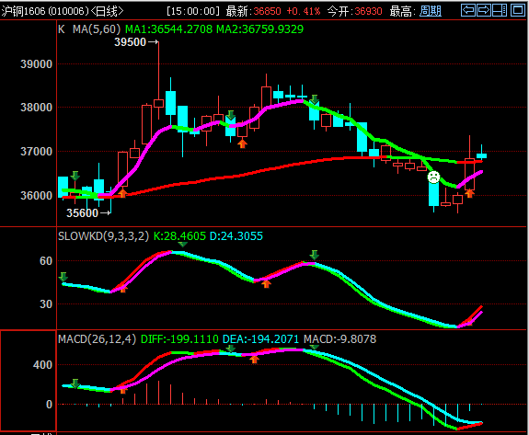The image size is (529, 435).
Task: Click the left arrow navigation icon
Action: (468, 10)
